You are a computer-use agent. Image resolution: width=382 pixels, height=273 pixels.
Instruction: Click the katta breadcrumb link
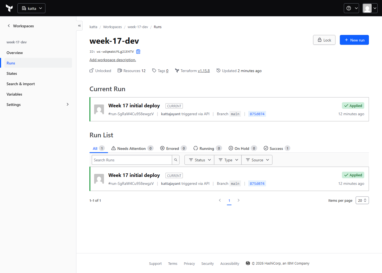(93, 27)
